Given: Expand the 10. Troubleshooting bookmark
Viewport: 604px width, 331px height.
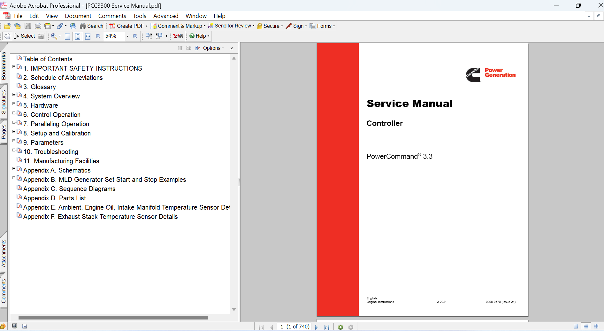Looking at the screenshot, I should click(14, 150).
